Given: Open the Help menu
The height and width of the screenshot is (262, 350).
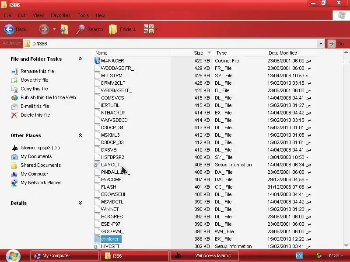Looking at the screenshot, I should (x=101, y=15).
